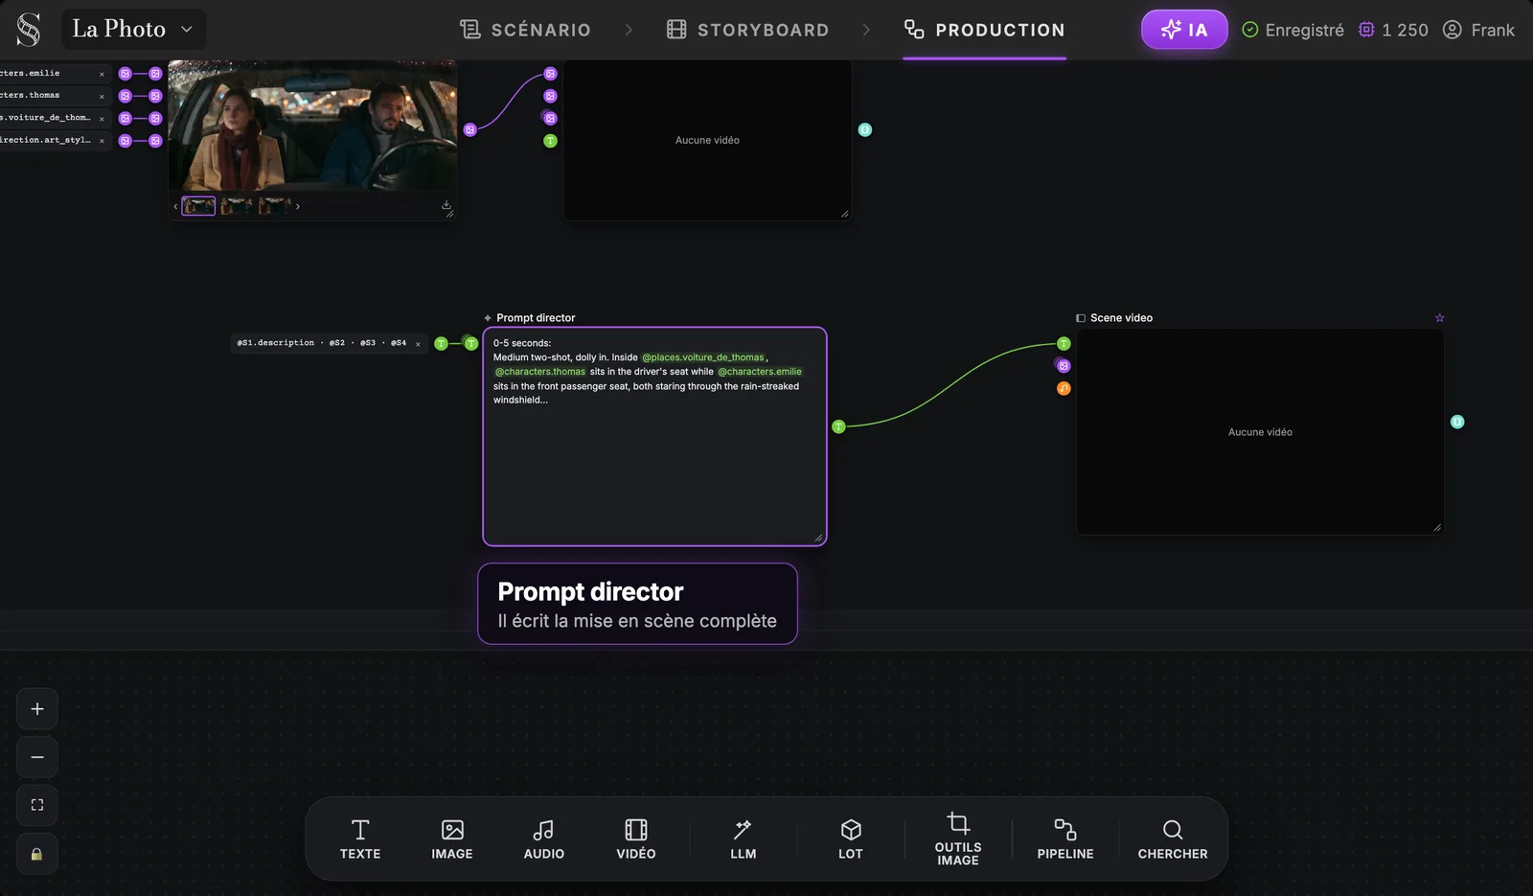Add an Image node from the toolbar
1533x896 pixels.
click(452, 839)
